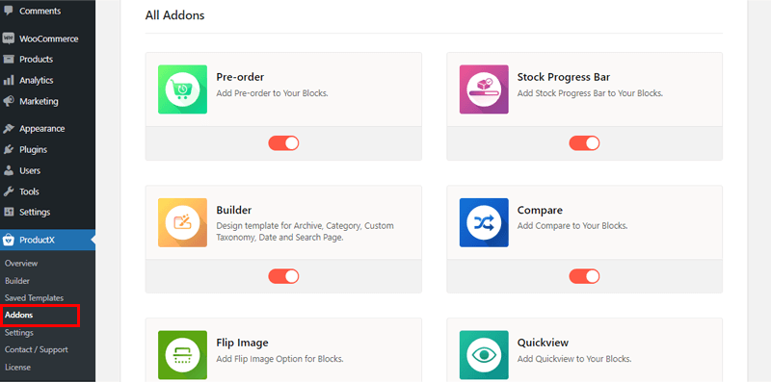The height and width of the screenshot is (382, 771).
Task: Click 'Add Flip Image Option for Blocks.' text
Action: point(279,359)
